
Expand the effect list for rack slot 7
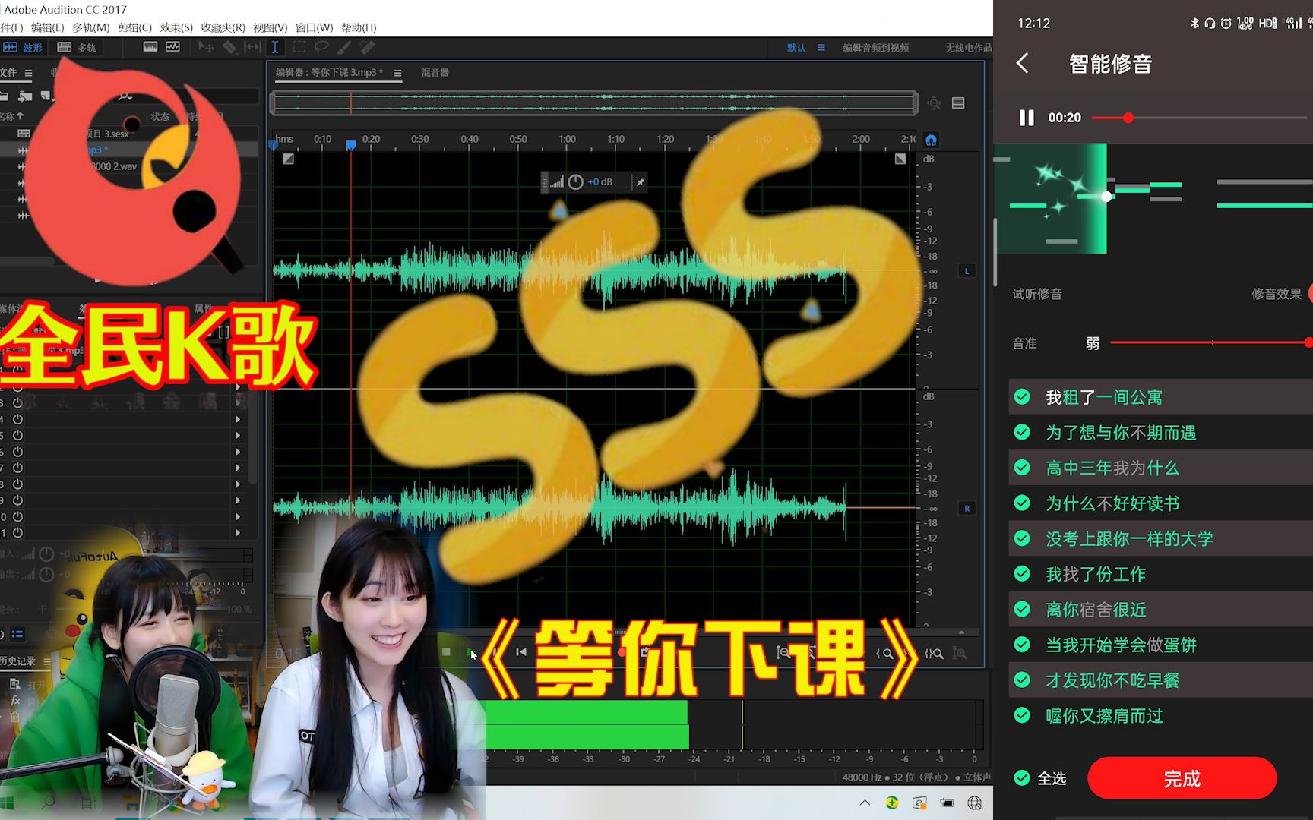point(238,468)
